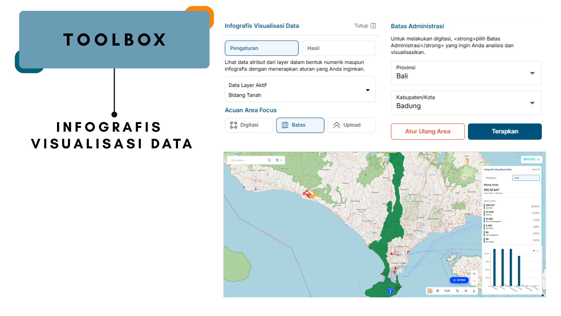Click the Provinsi dropdown arrow
Screen dimensions: 561x316
[532, 73]
